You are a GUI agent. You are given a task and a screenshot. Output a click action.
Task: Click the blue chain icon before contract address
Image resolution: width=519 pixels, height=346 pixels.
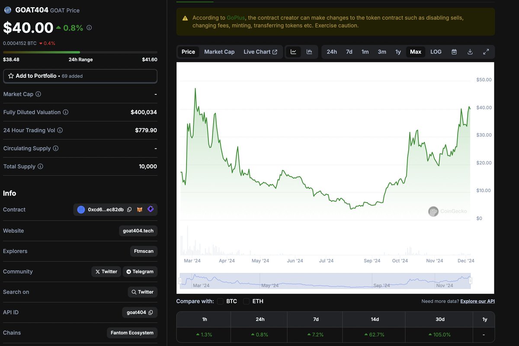[x=81, y=210]
